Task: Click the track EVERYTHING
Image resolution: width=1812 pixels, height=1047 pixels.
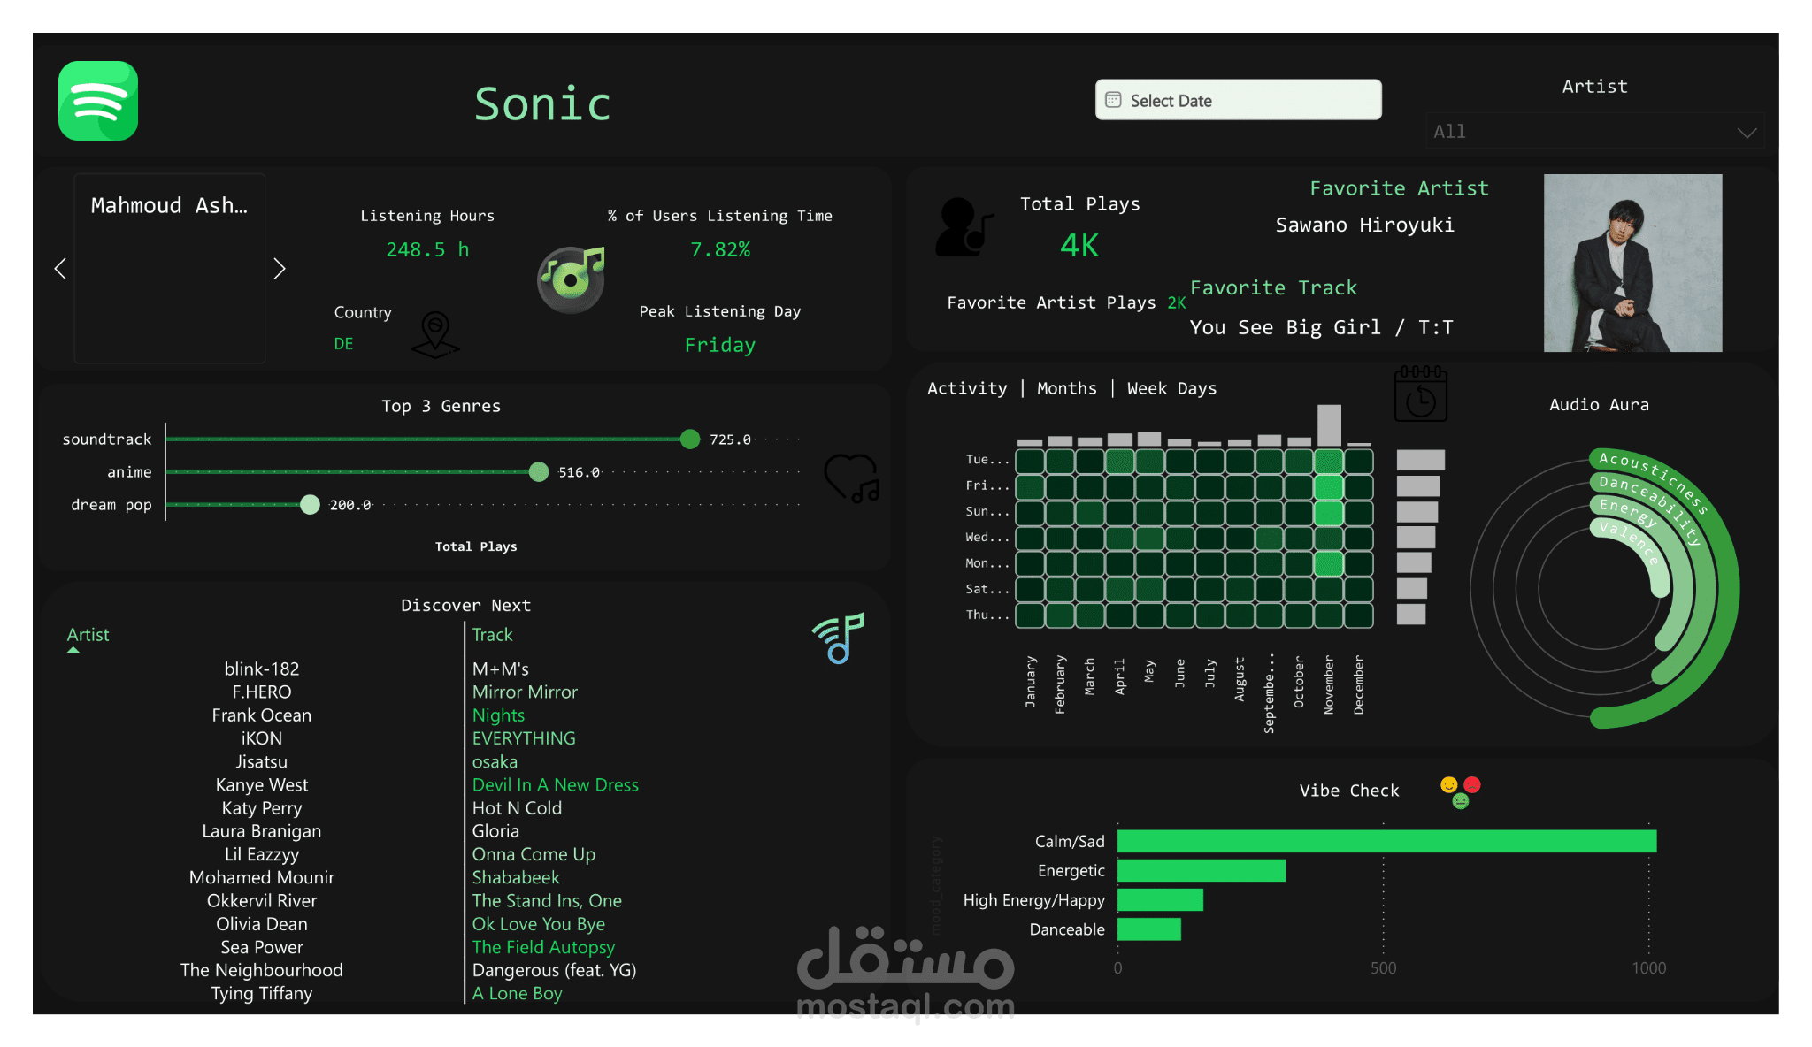Action: tap(524, 737)
